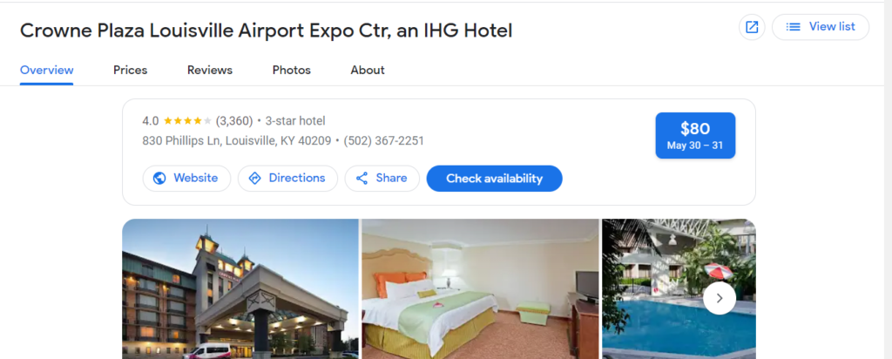Click the diamond arrow Directions icon
The width and height of the screenshot is (892, 359).
point(255,178)
